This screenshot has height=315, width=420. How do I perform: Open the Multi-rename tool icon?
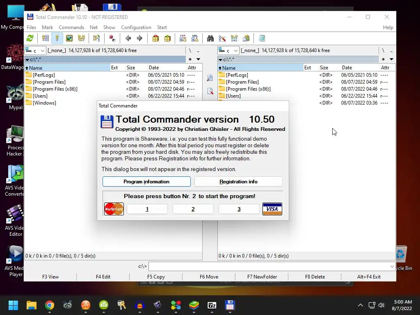point(222,38)
